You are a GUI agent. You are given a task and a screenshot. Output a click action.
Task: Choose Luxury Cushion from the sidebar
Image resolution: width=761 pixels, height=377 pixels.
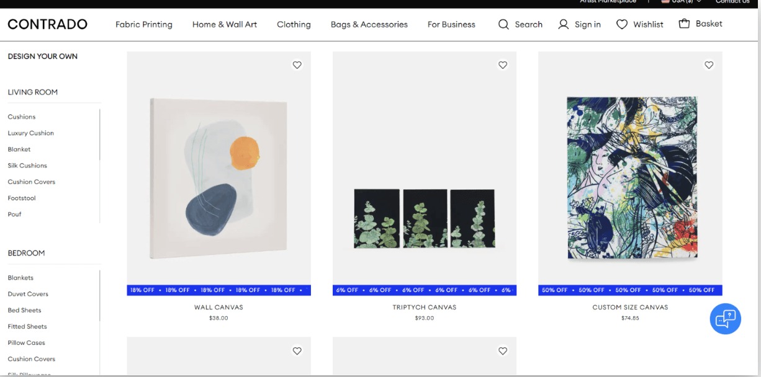pos(31,133)
